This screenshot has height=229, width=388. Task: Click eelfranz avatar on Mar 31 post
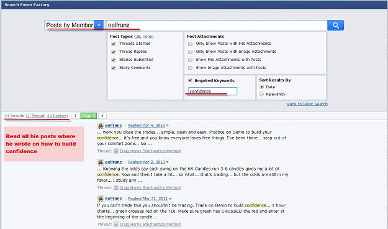coord(100,199)
